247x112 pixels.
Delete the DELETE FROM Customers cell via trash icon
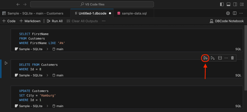click(x=232, y=58)
